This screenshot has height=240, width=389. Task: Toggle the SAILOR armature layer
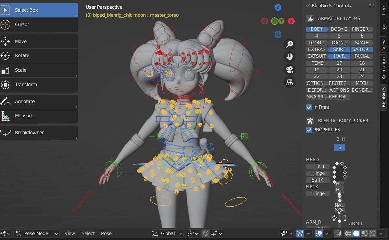tap(362, 50)
